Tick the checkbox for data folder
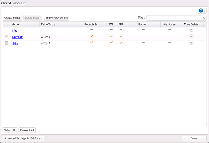 tap(6, 43)
